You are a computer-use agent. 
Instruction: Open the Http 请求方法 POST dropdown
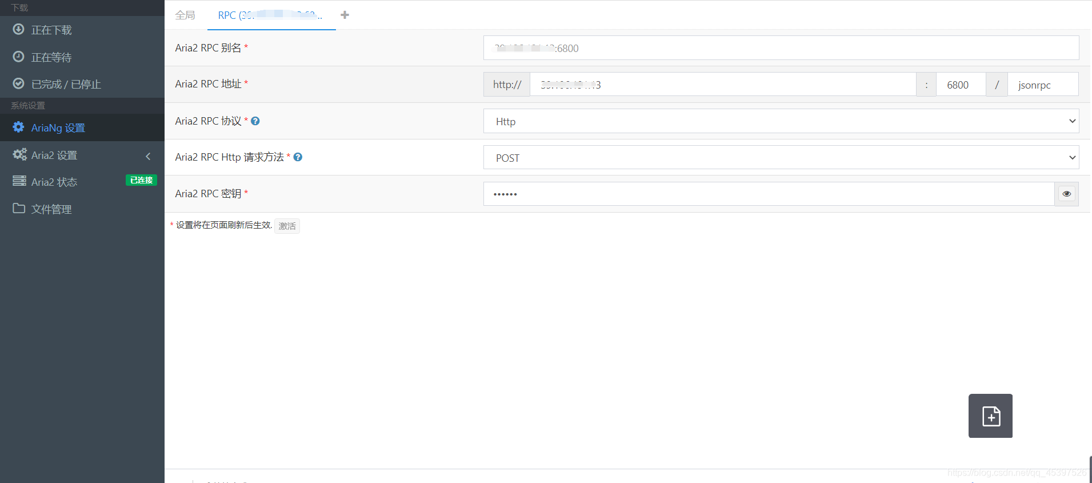pyautogui.click(x=781, y=157)
